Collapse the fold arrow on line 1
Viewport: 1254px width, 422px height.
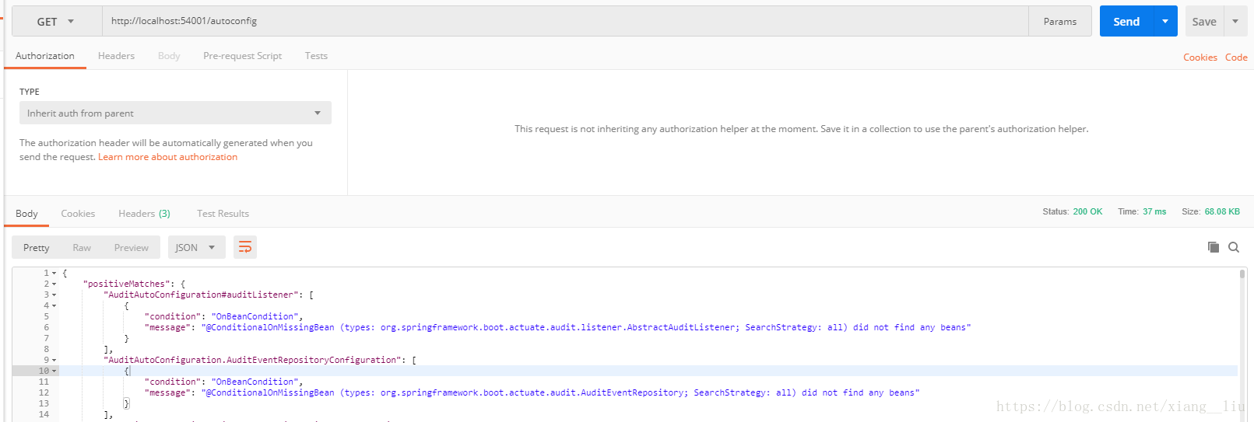54,274
